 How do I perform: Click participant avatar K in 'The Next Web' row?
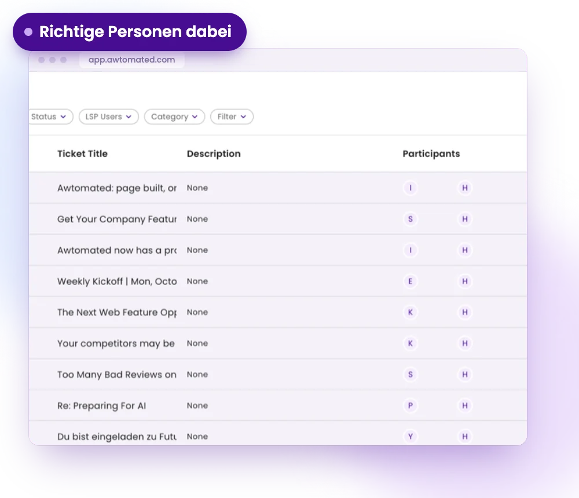tap(411, 312)
